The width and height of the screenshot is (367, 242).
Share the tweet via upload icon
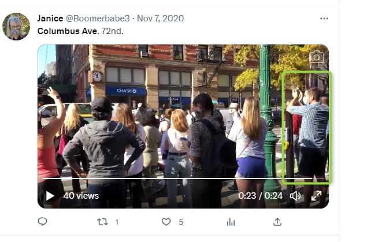277,222
